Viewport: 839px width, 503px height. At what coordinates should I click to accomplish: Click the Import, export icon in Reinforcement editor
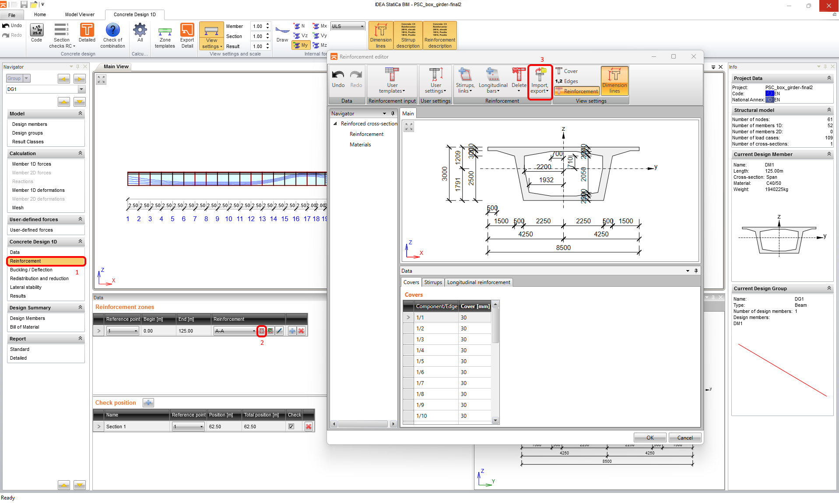539,81
